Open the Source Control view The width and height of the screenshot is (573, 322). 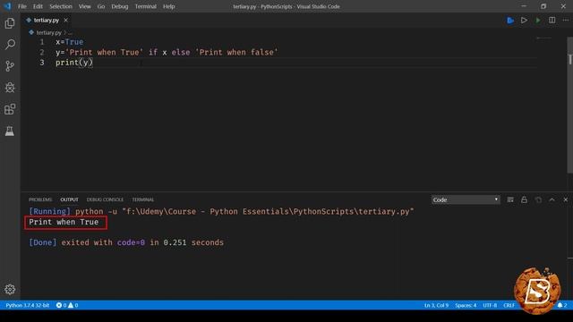coord(10,66)
